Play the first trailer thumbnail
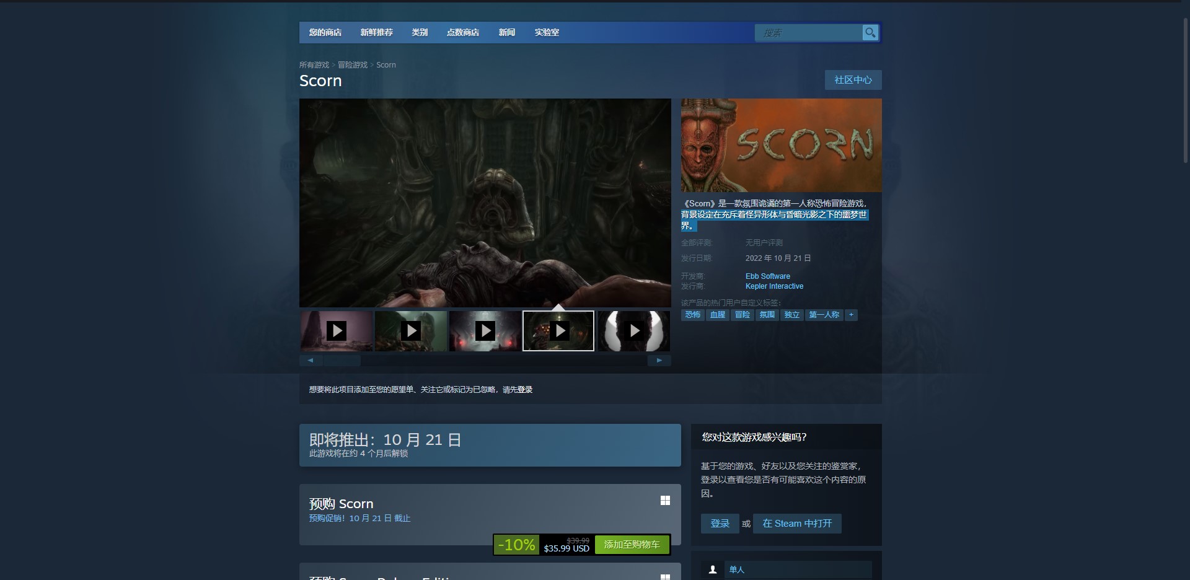This screenshot has width=1190, height=580. pos(337,331)
